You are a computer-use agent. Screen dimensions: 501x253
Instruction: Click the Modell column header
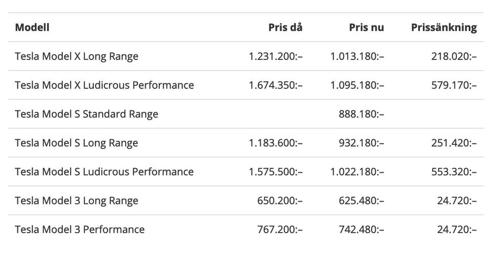tap(32, 28)
